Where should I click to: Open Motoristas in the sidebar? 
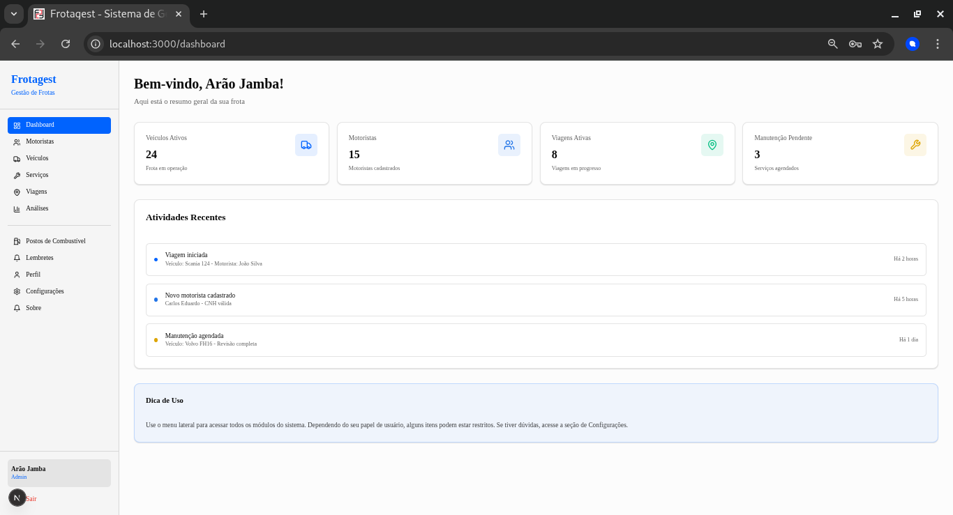59,141
